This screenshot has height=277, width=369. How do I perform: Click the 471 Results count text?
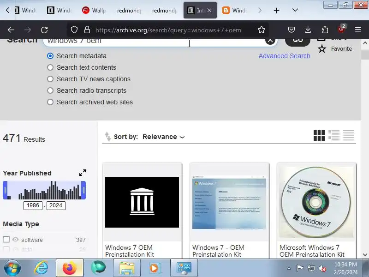(x=24, y=138)
